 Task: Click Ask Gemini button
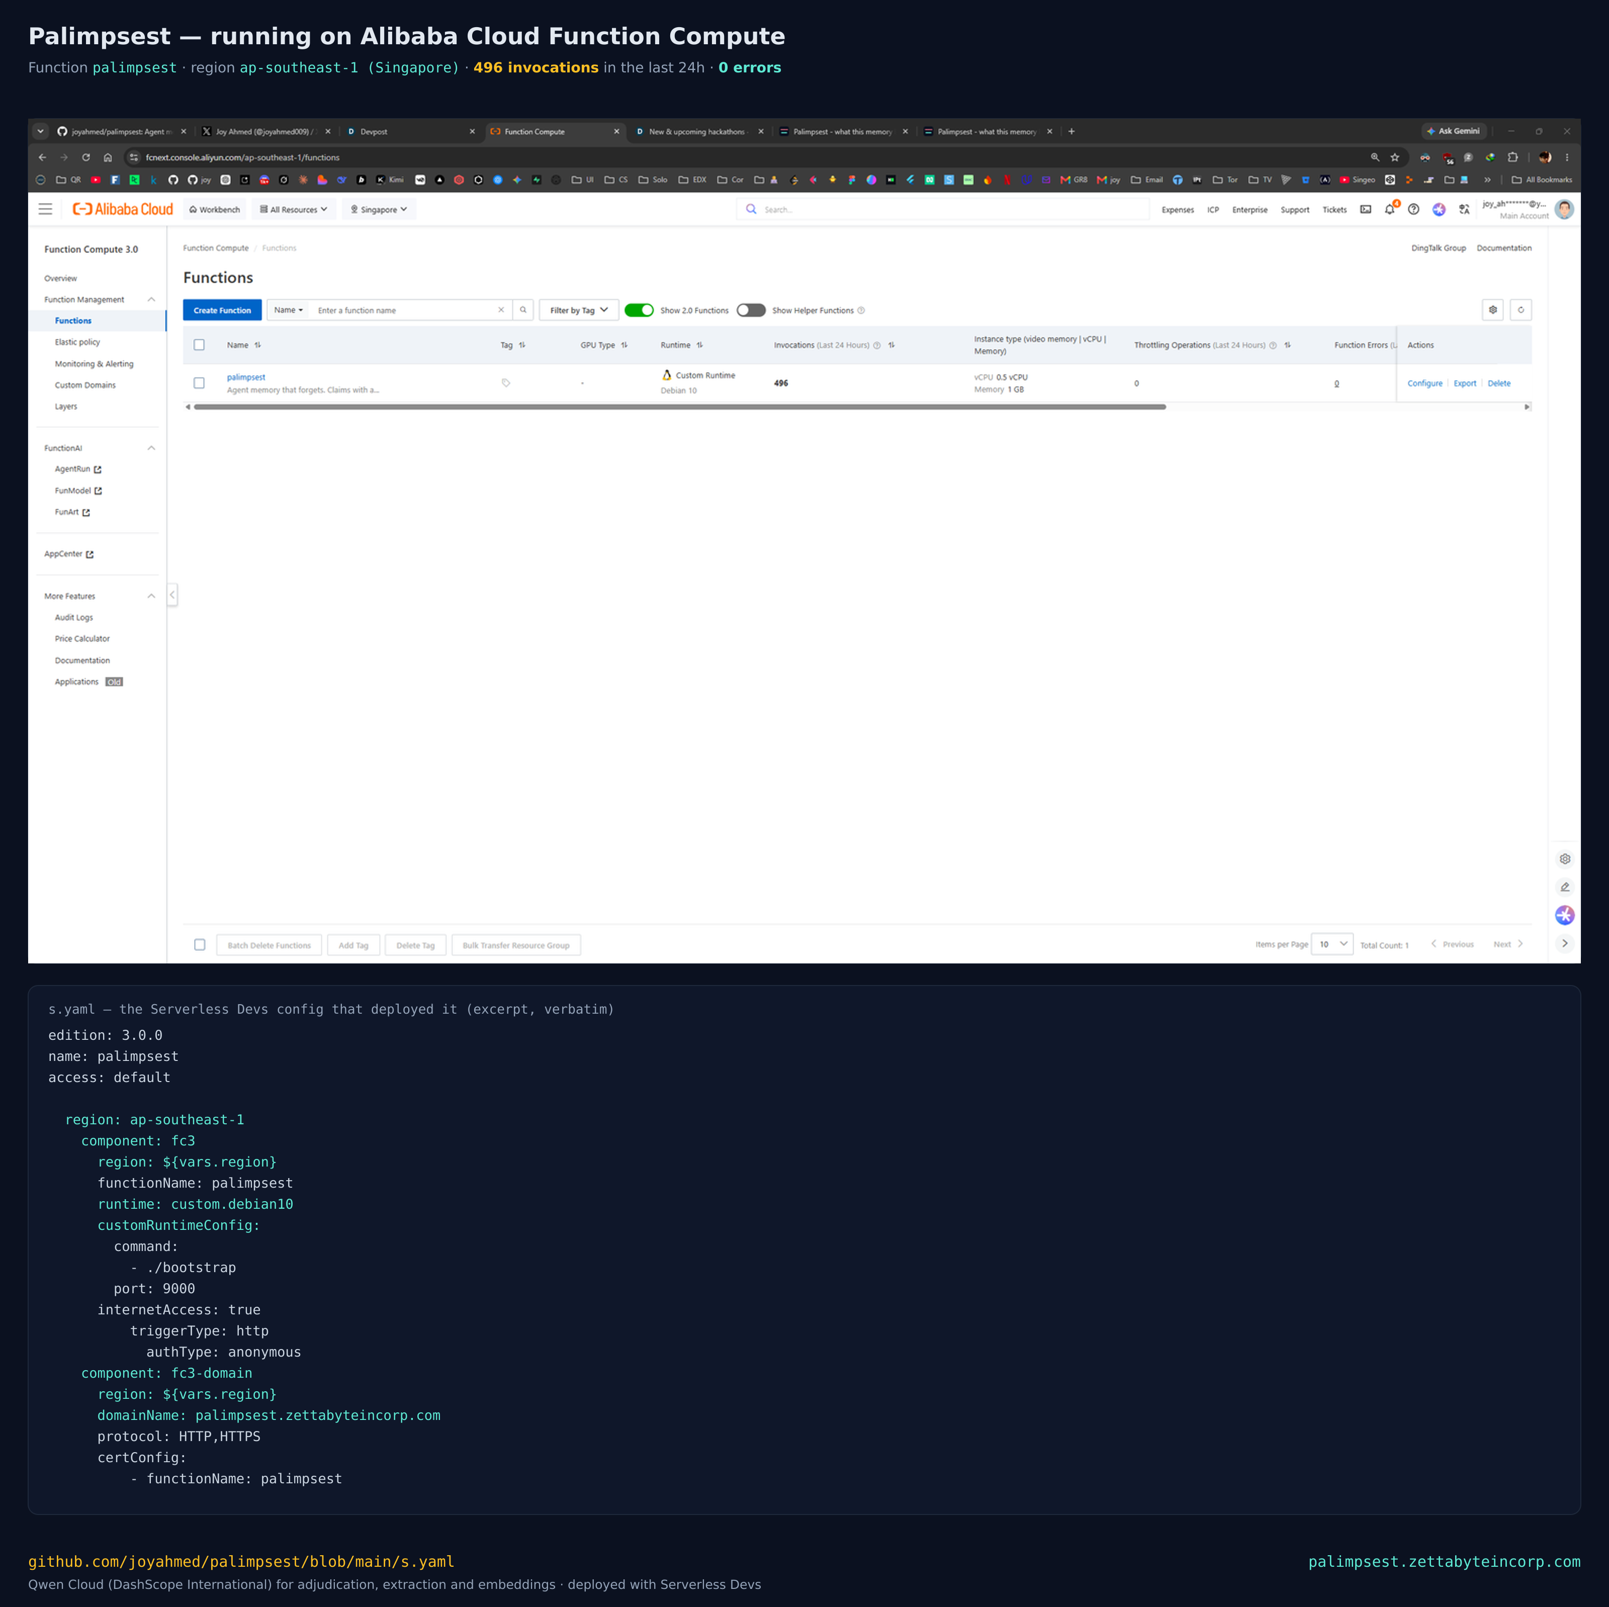(x=1454, y=131)
